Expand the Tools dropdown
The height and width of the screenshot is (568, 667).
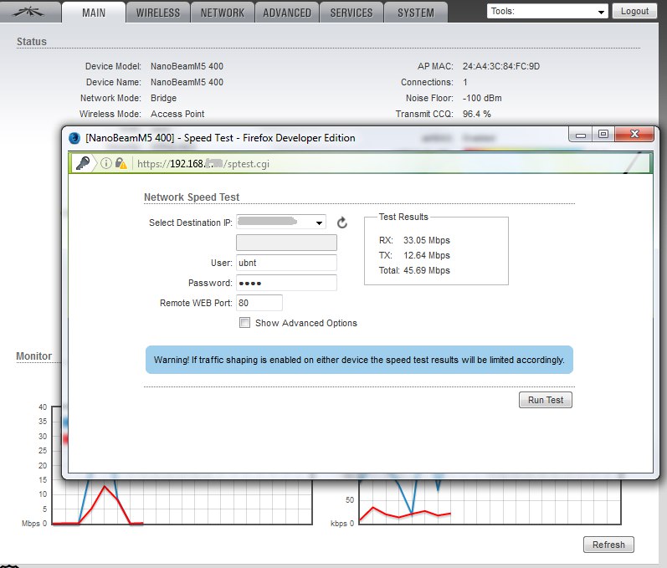(x=547, y=12)
